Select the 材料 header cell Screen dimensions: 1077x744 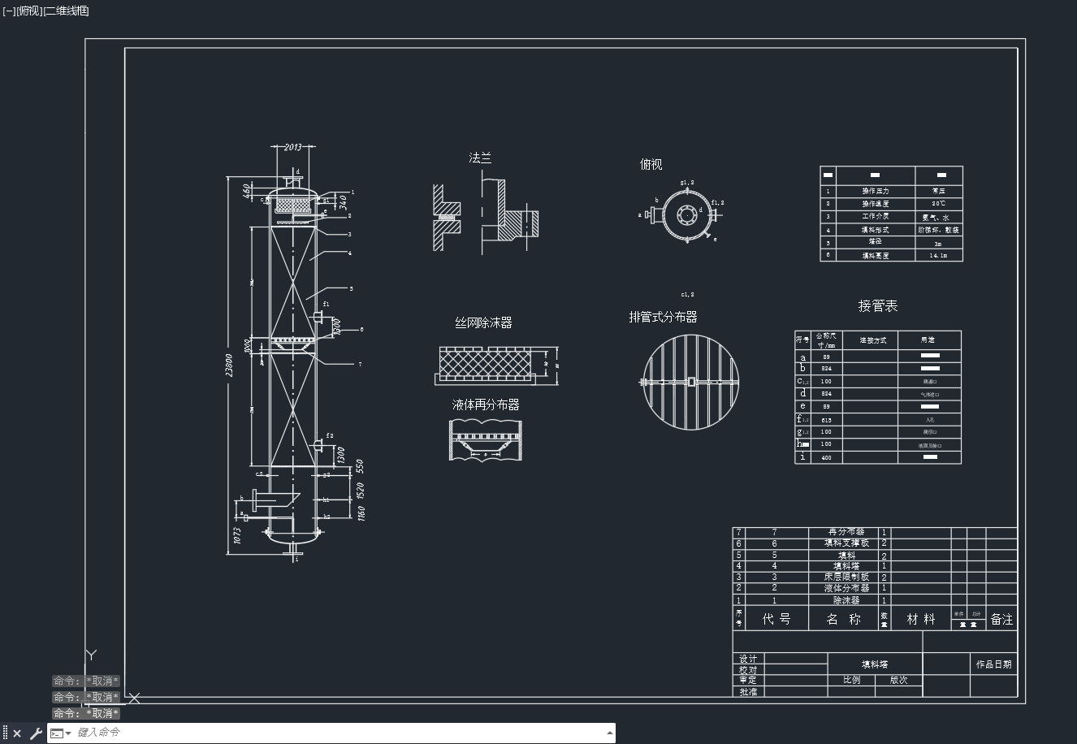tap(921, 619)
